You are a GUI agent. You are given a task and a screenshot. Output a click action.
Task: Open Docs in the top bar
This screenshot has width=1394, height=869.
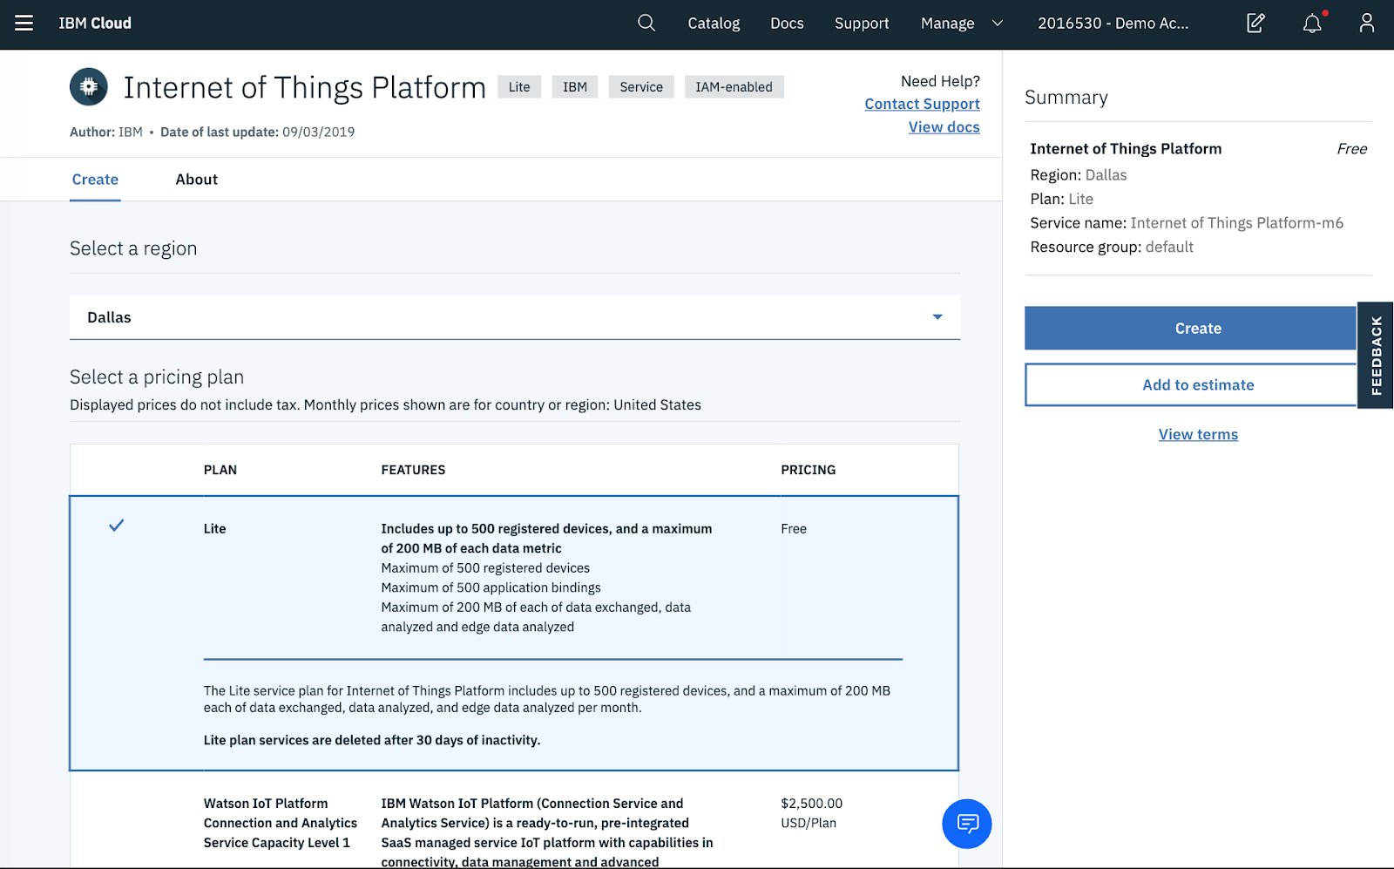tap(787, 24)
